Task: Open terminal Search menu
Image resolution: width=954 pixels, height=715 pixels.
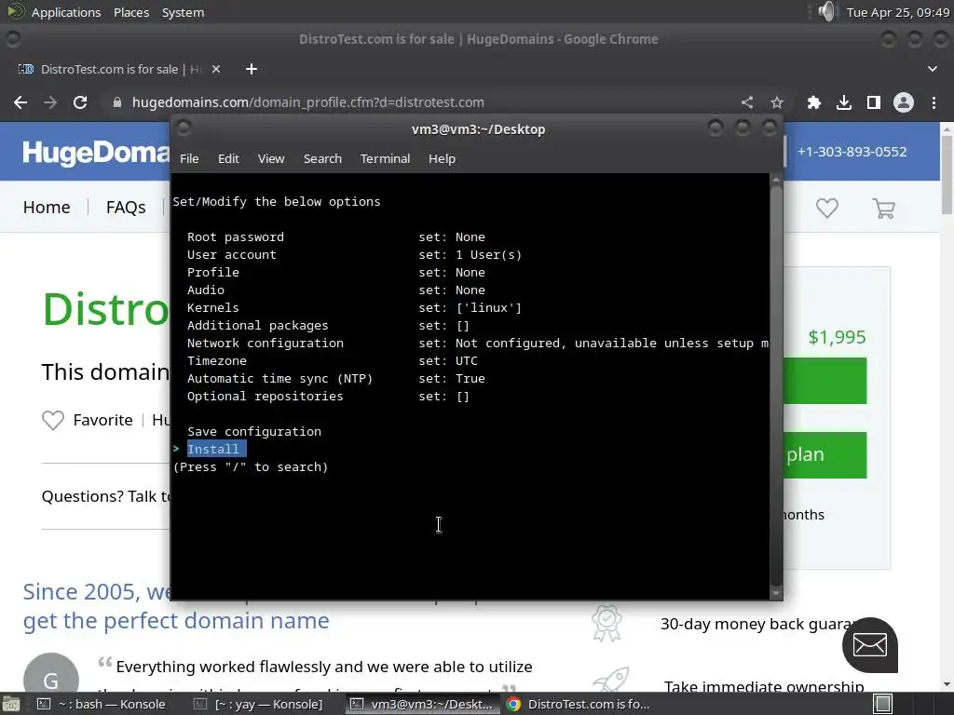Action: tap(322, 158)
